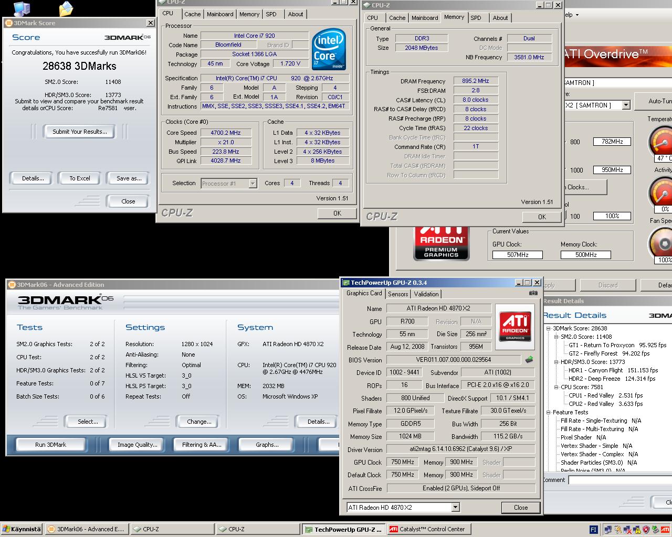
Task: Open the Processor #1 selection dropdown
Action: 253,184
